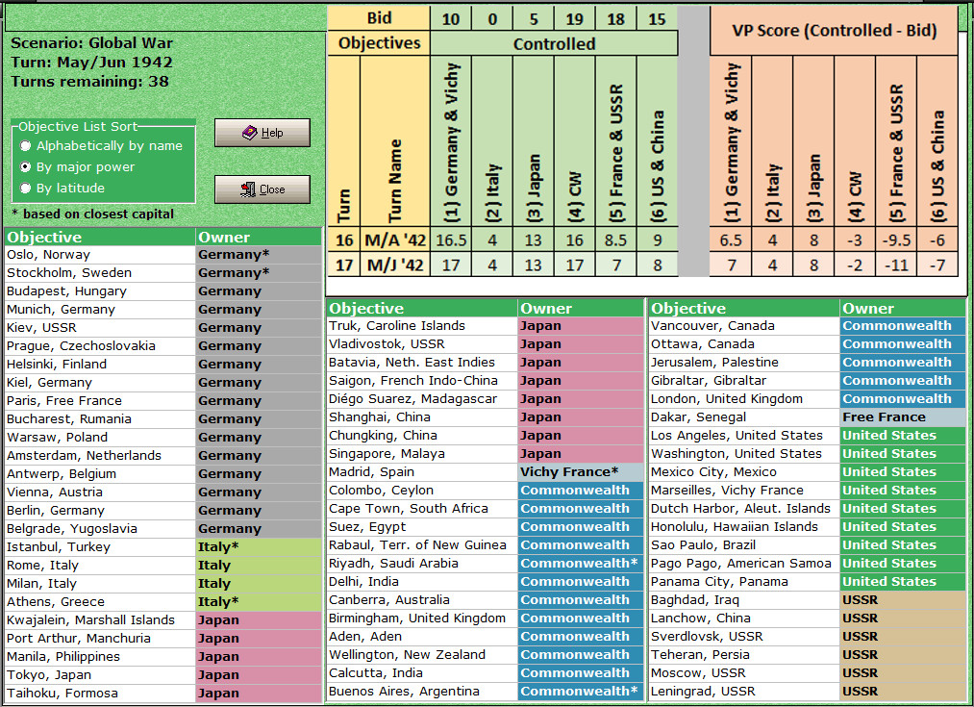Select Madrid, Spain objective
974x707 pixels.
[x=486, y=472]
